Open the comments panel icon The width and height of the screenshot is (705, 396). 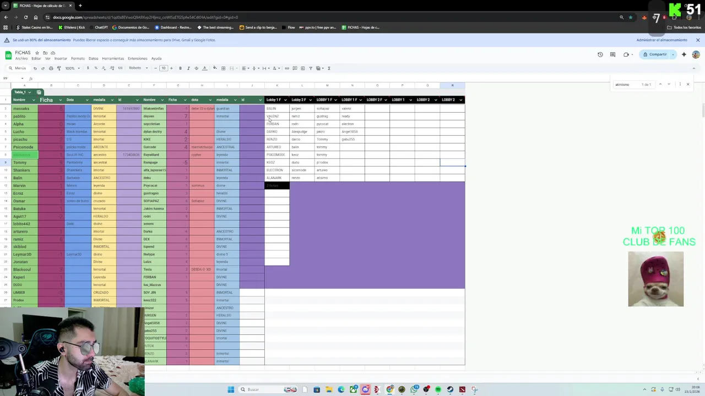point(612,54)
